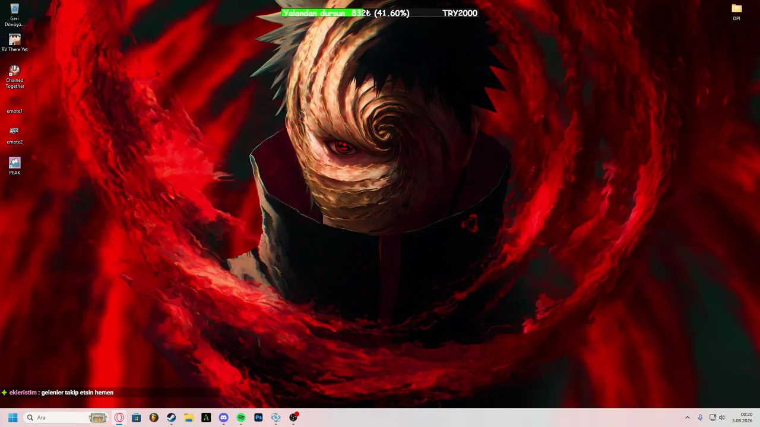This screenshot has height=427, width=760.
Task: Launch FL Studio from the taskbar
Action: pyautogui.click(x=154, y=418)
